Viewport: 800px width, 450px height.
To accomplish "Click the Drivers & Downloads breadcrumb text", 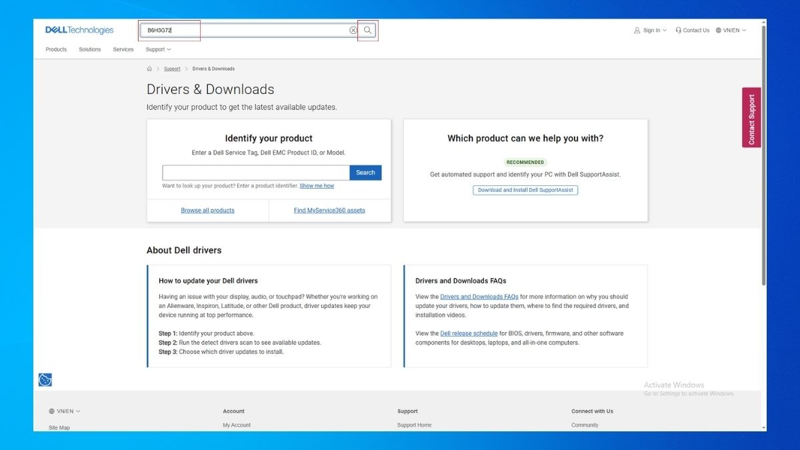I will 213,69.
